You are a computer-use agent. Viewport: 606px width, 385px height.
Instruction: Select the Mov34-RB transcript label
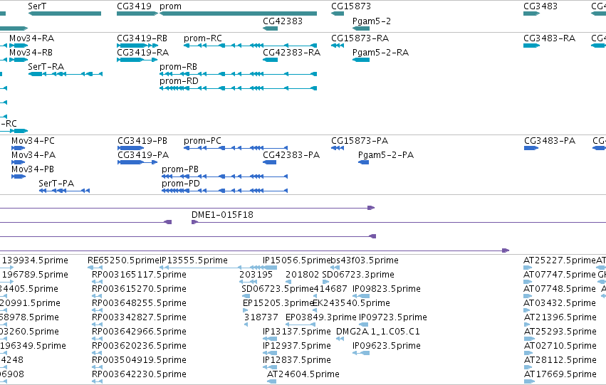click(31, 53)
